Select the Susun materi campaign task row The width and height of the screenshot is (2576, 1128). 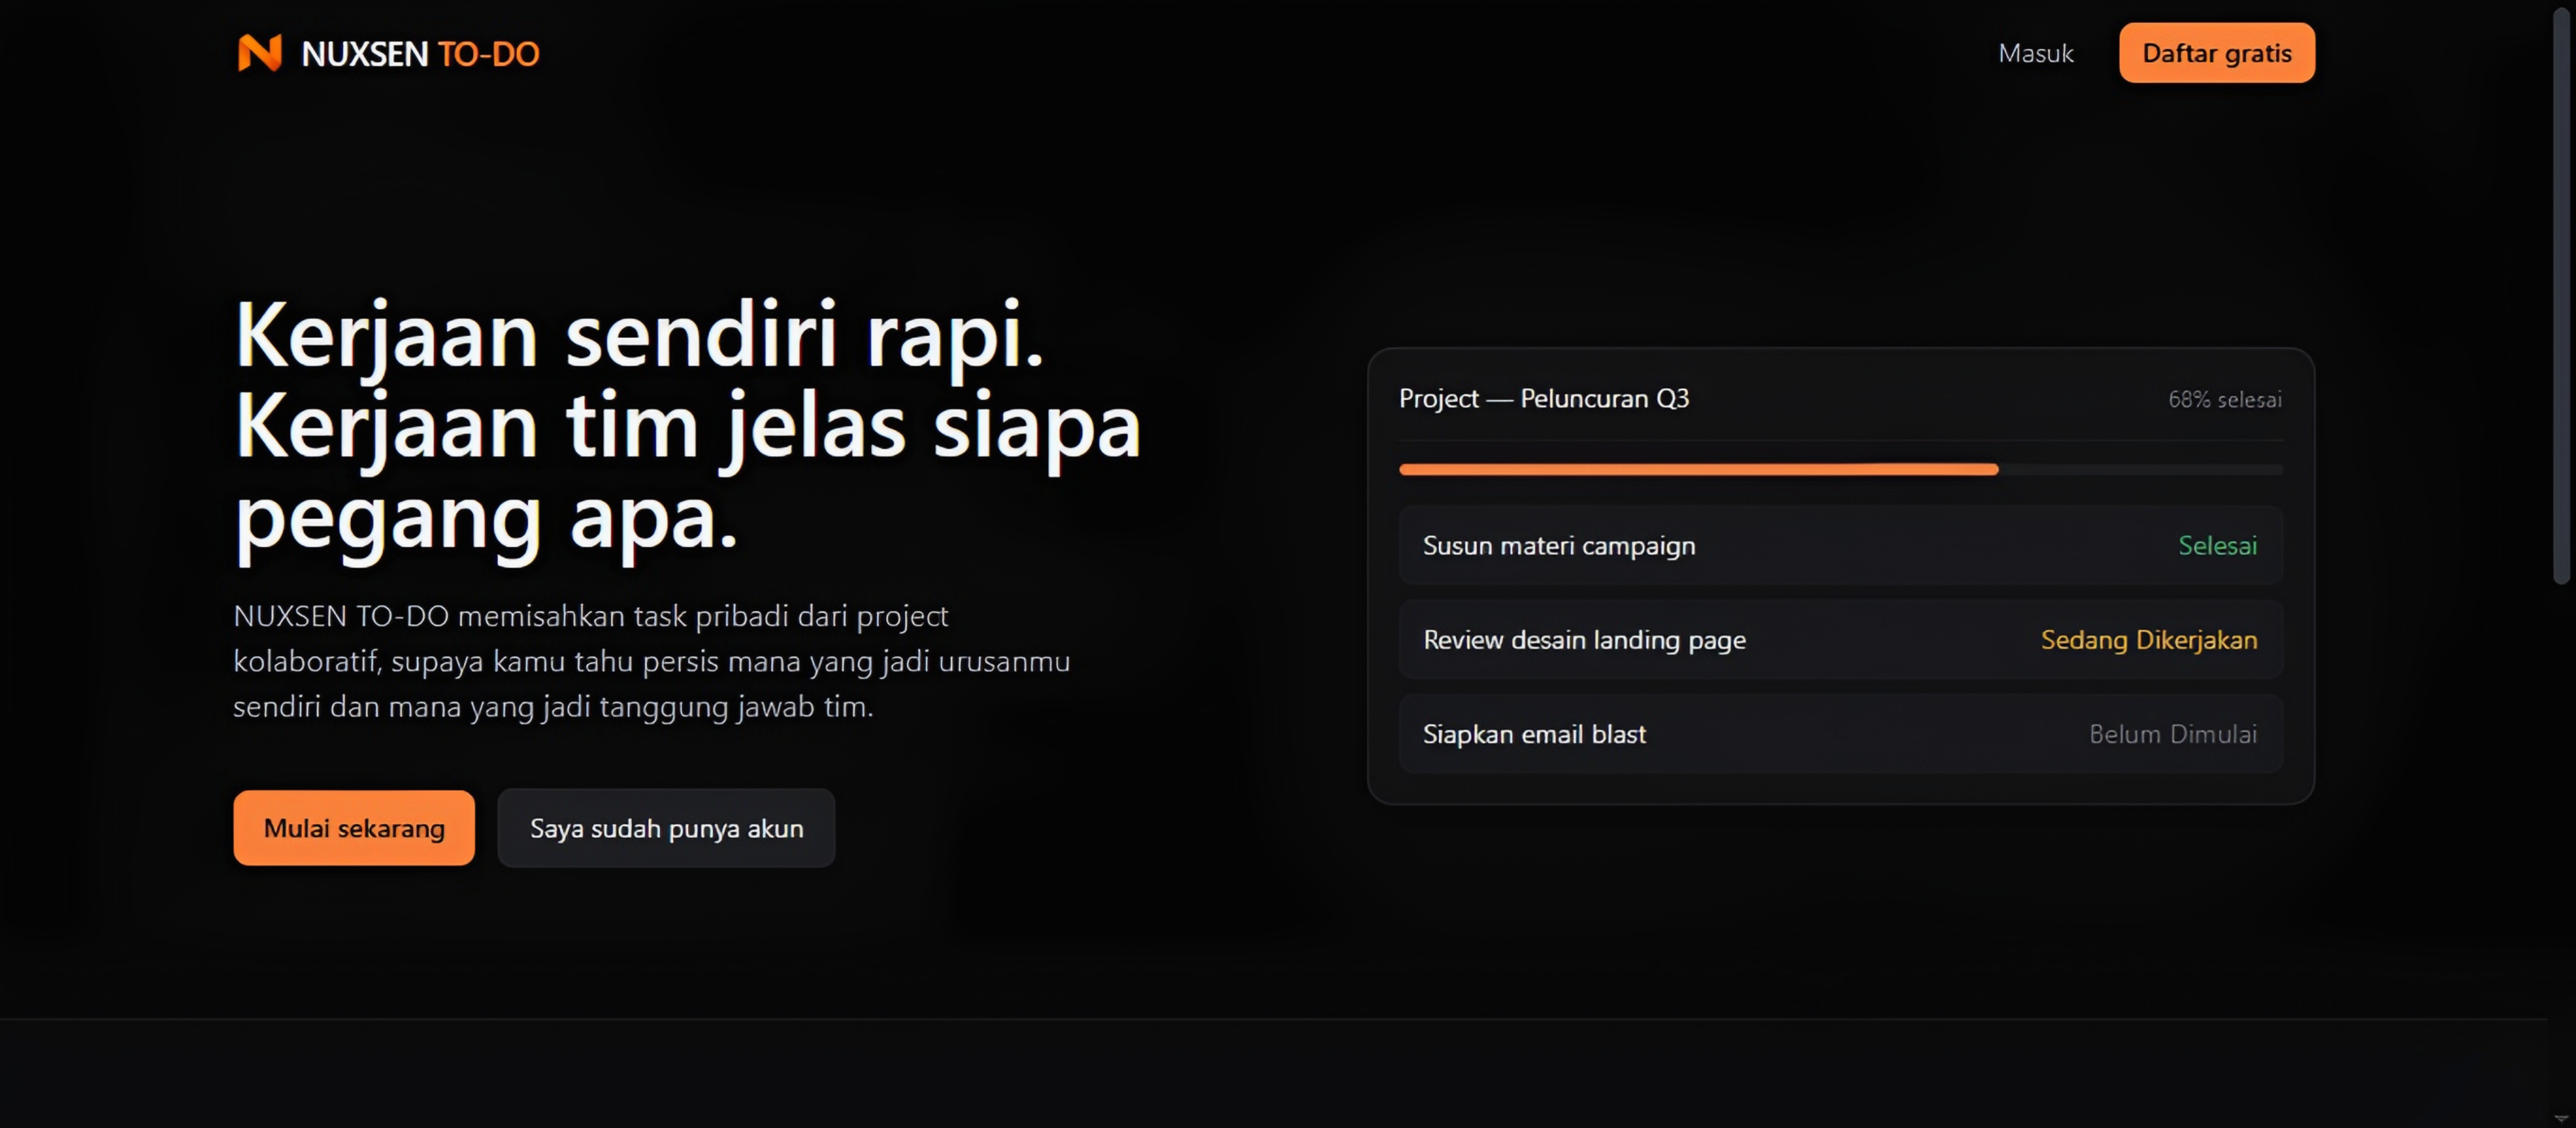pyautogui.click(x=1840, y=545)
